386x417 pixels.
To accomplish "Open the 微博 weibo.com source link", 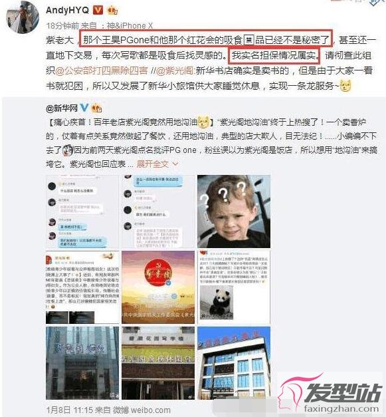I will tap(142, 410).
